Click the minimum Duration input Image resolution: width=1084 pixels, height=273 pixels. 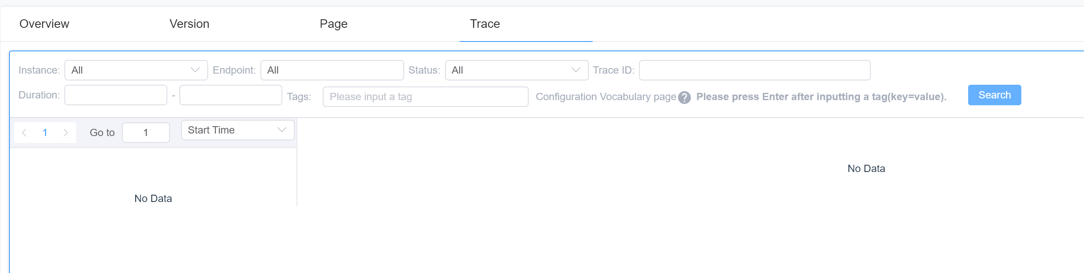click(115, 95)
